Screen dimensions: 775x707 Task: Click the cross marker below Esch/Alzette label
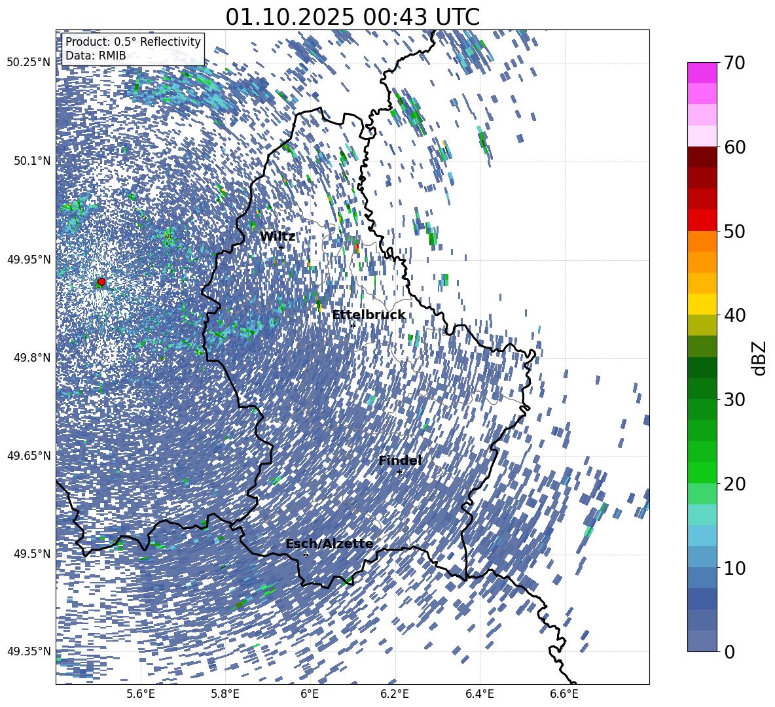pos(306,555)
